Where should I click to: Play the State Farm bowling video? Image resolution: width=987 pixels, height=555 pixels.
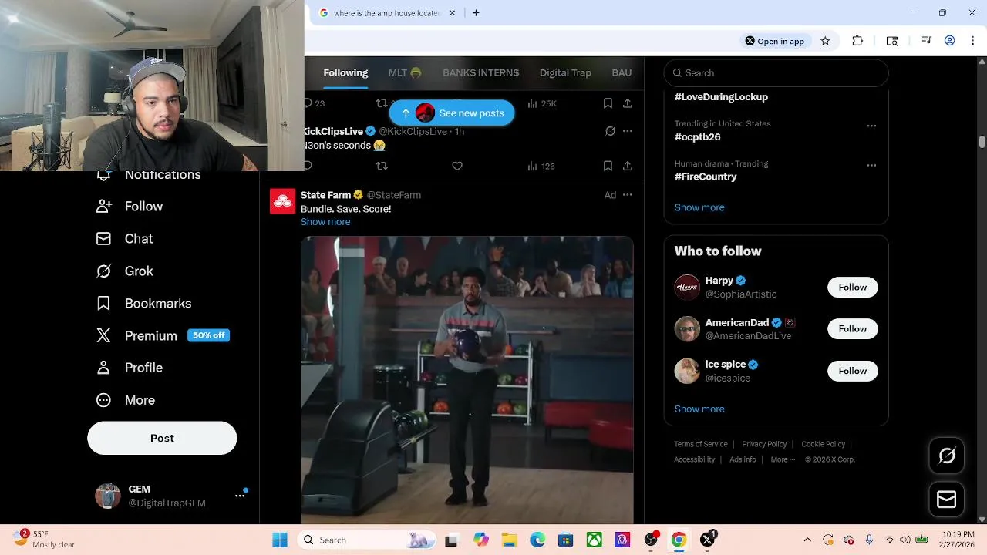click(467, 380)
